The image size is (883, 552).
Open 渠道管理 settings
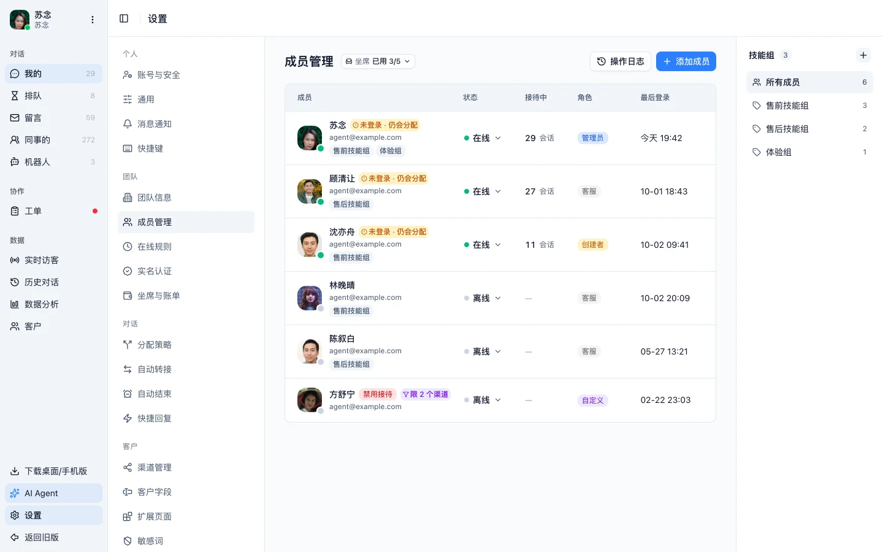(x=186, y=467)
